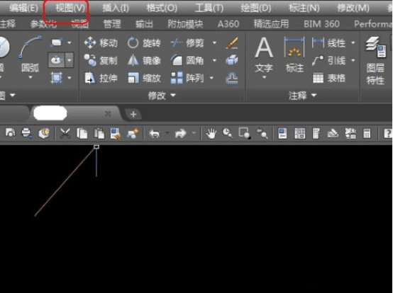Close the current drawing tab

click(x=108, y=114)
